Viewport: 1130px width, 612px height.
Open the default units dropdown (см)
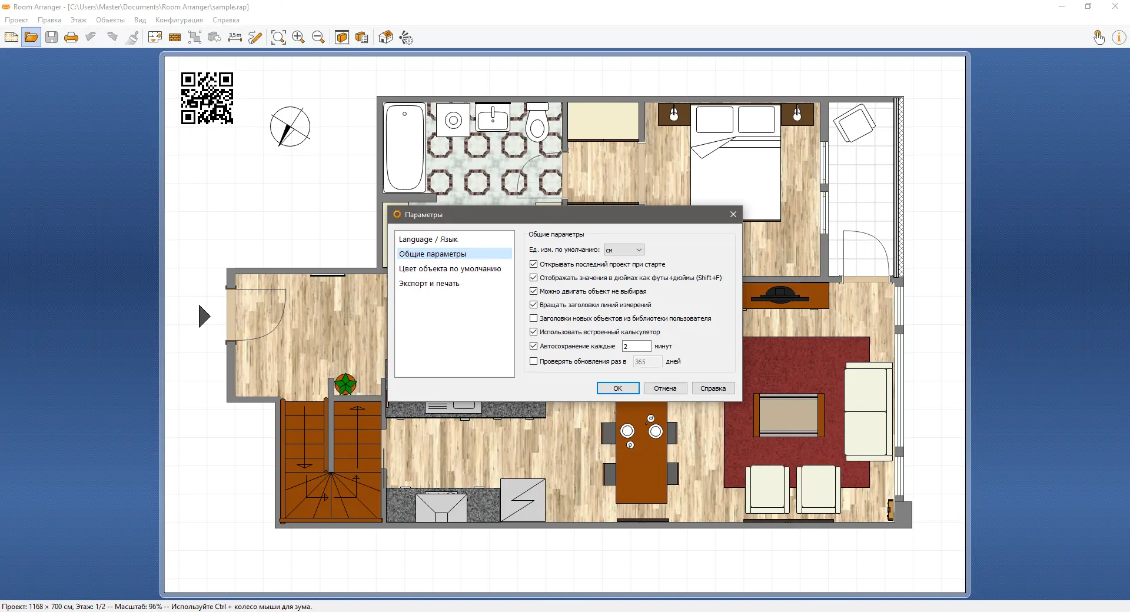pos(624,250)
